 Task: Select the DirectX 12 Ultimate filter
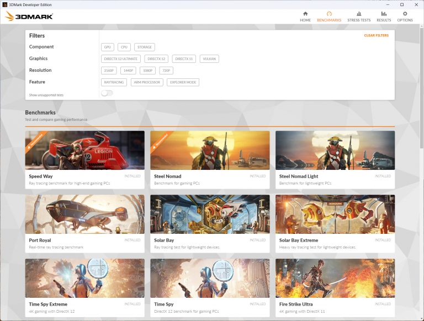click(121, 59)
